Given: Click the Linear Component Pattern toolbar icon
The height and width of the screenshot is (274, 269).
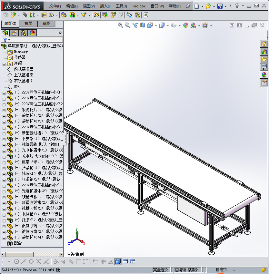Looking at the screenshot, I should (x=32, y=15).
